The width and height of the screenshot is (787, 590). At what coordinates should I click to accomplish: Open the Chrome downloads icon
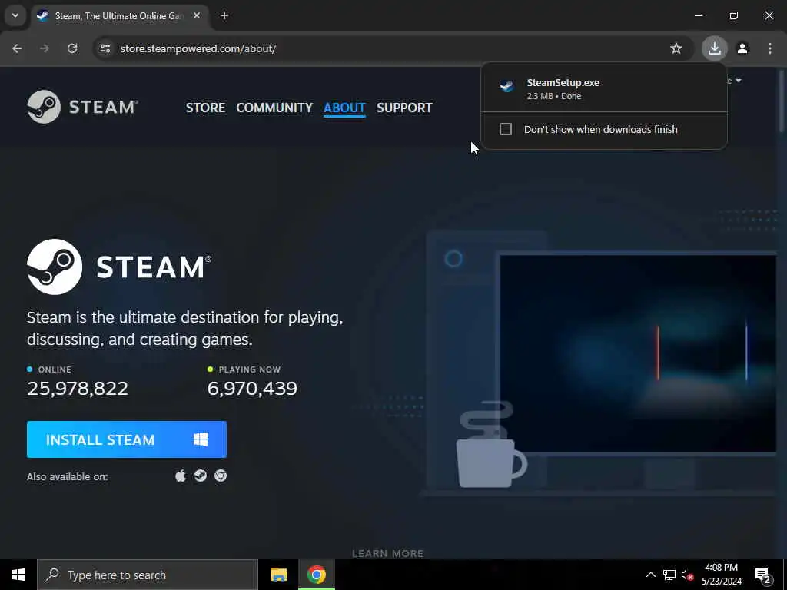point(714,48)
